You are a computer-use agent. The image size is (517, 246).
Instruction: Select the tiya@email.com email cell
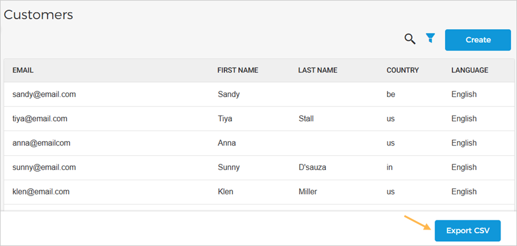pos(40,119)
